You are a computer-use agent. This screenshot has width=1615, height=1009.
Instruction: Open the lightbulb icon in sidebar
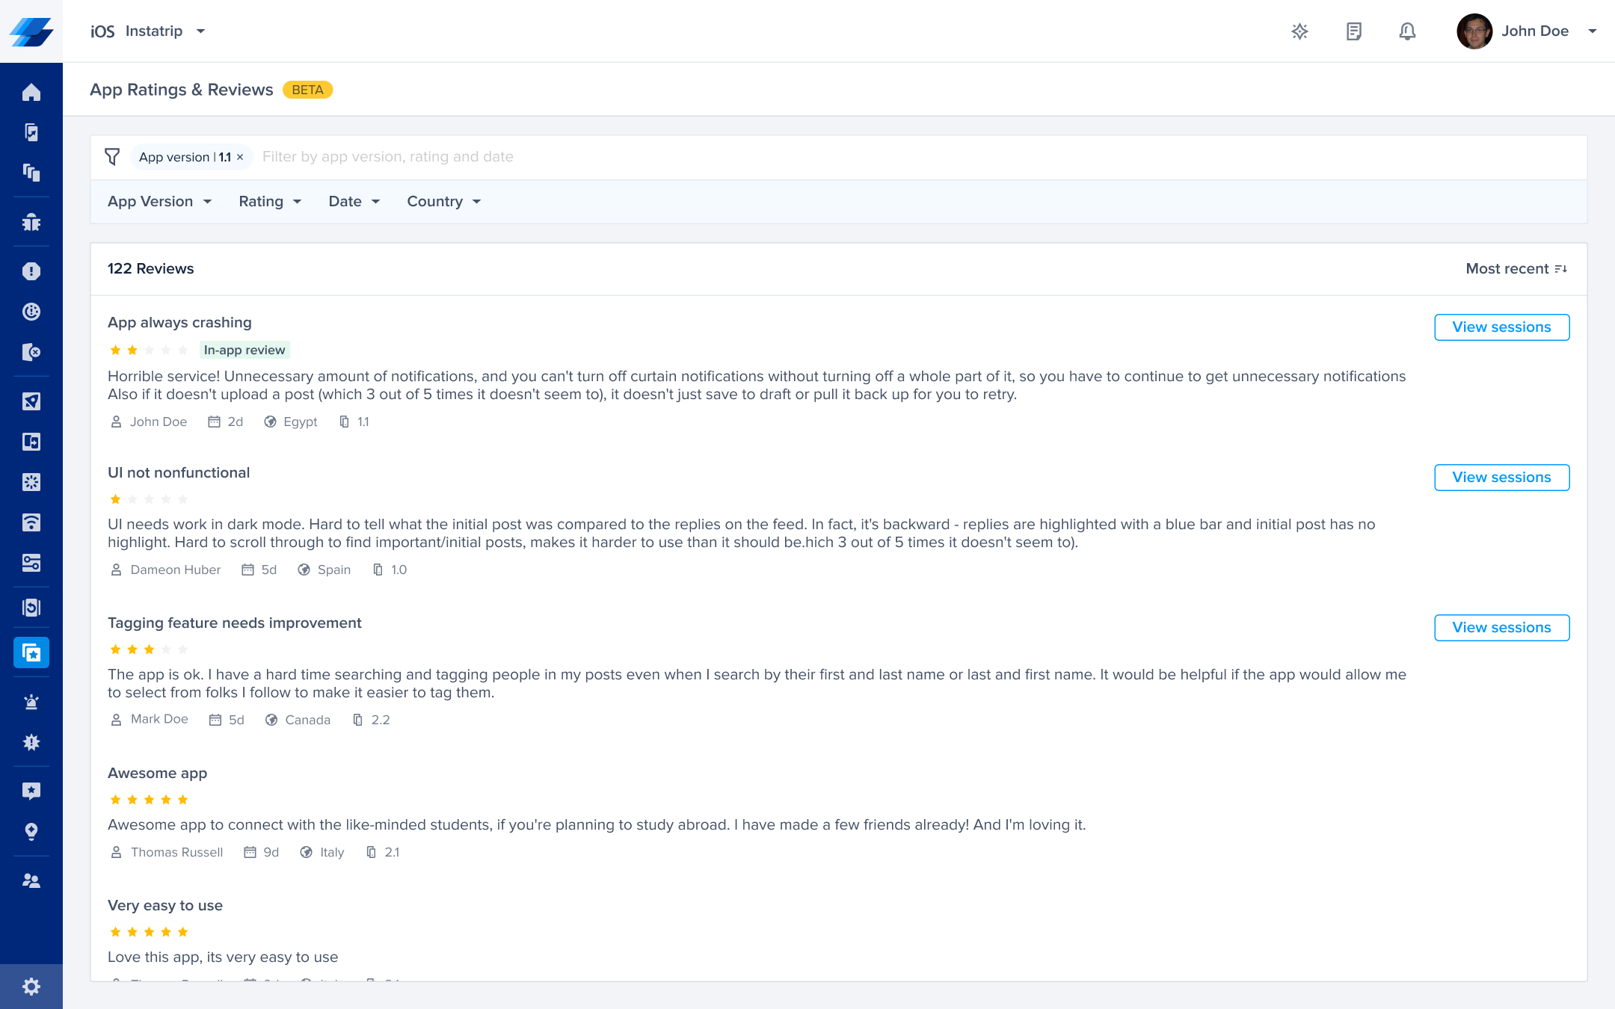pyautogui.click(x=31, y=832)
